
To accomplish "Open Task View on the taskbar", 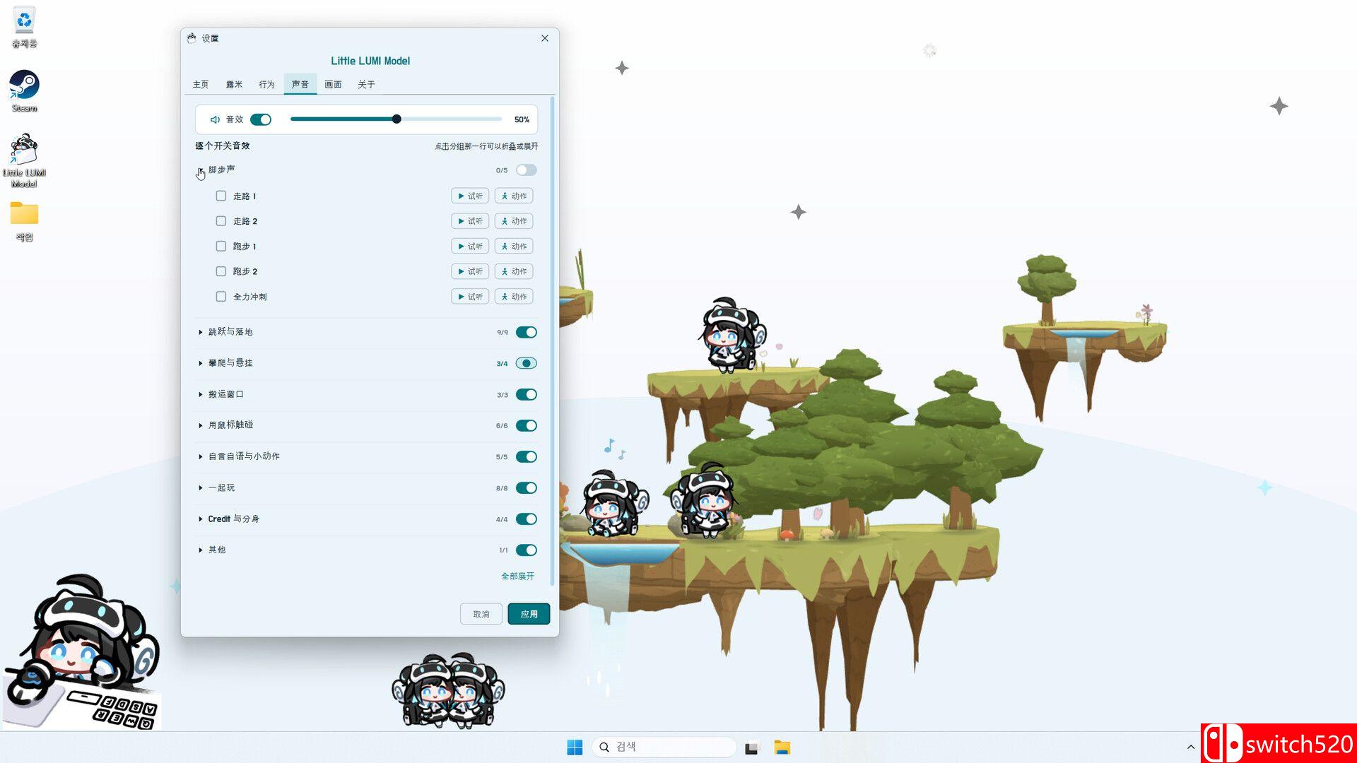I will (x=751, y=747).
